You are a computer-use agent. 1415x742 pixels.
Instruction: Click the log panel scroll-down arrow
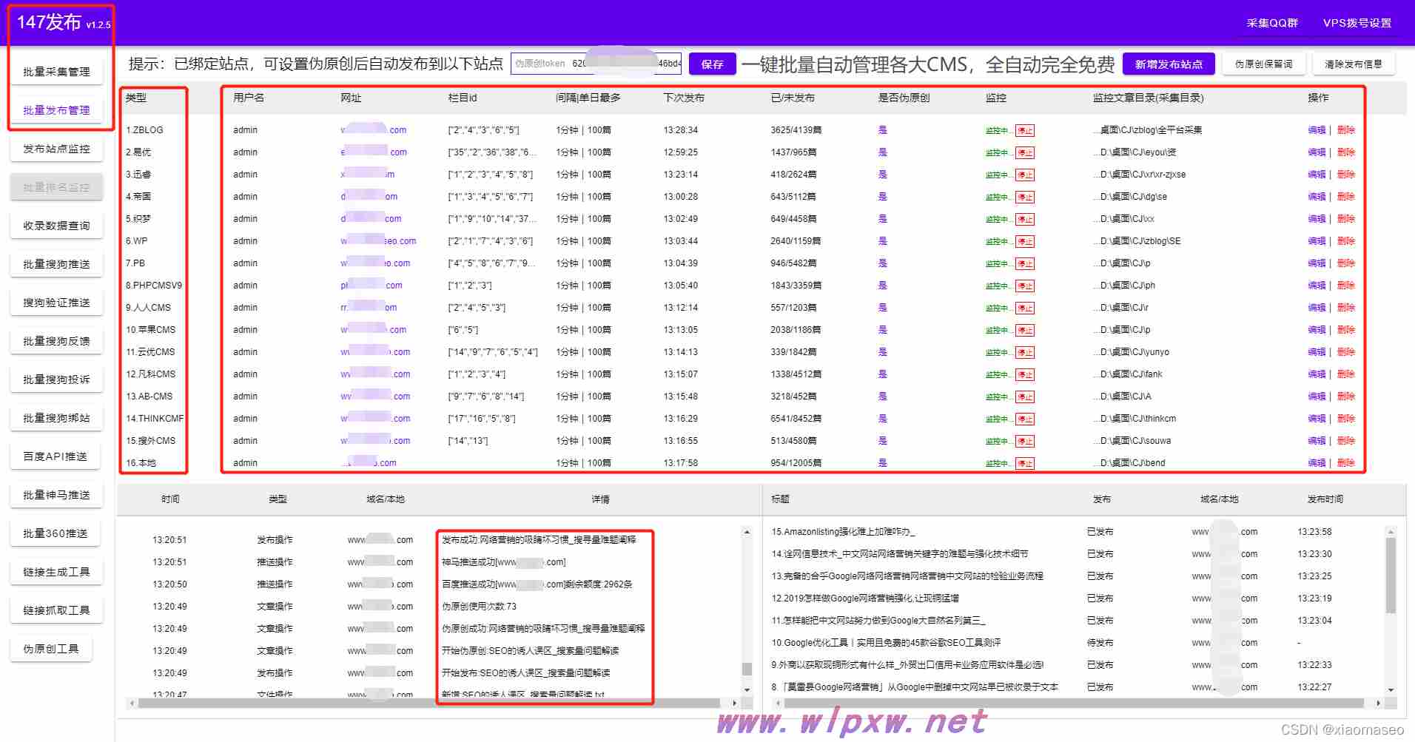[747, 689]
